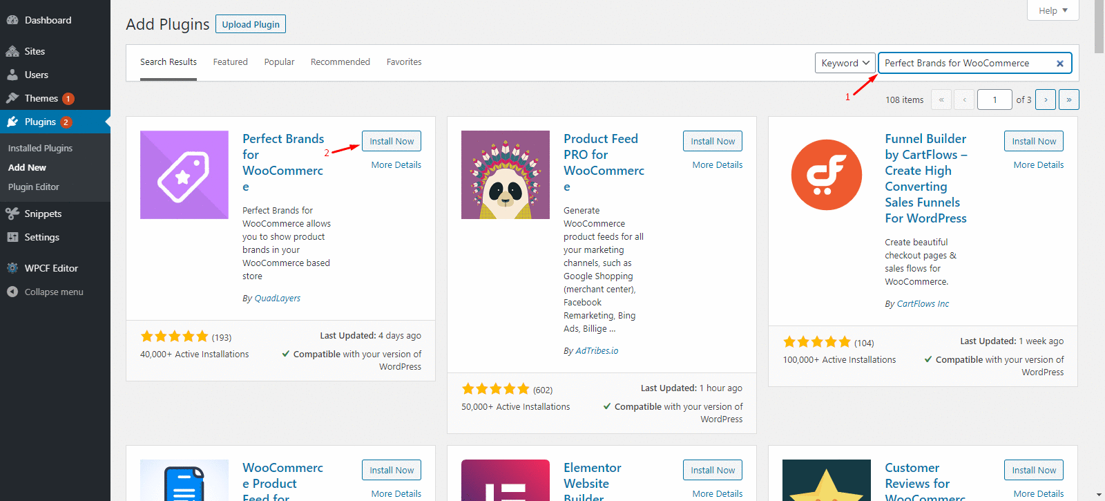The image size is (1105, 501).
Task: View More Details for Elementor Website Builder
Action: [718, 494]
